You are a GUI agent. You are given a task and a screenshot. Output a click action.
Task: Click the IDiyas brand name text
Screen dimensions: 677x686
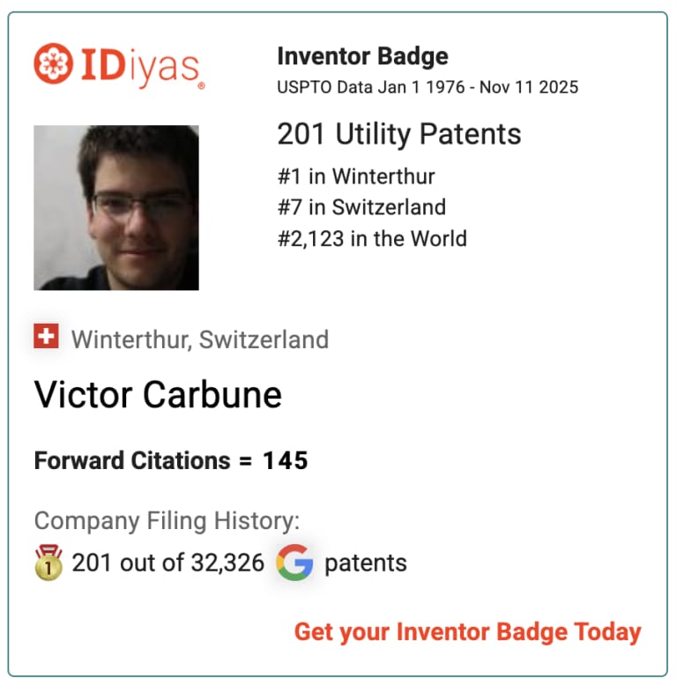click(x=140, y=67)
